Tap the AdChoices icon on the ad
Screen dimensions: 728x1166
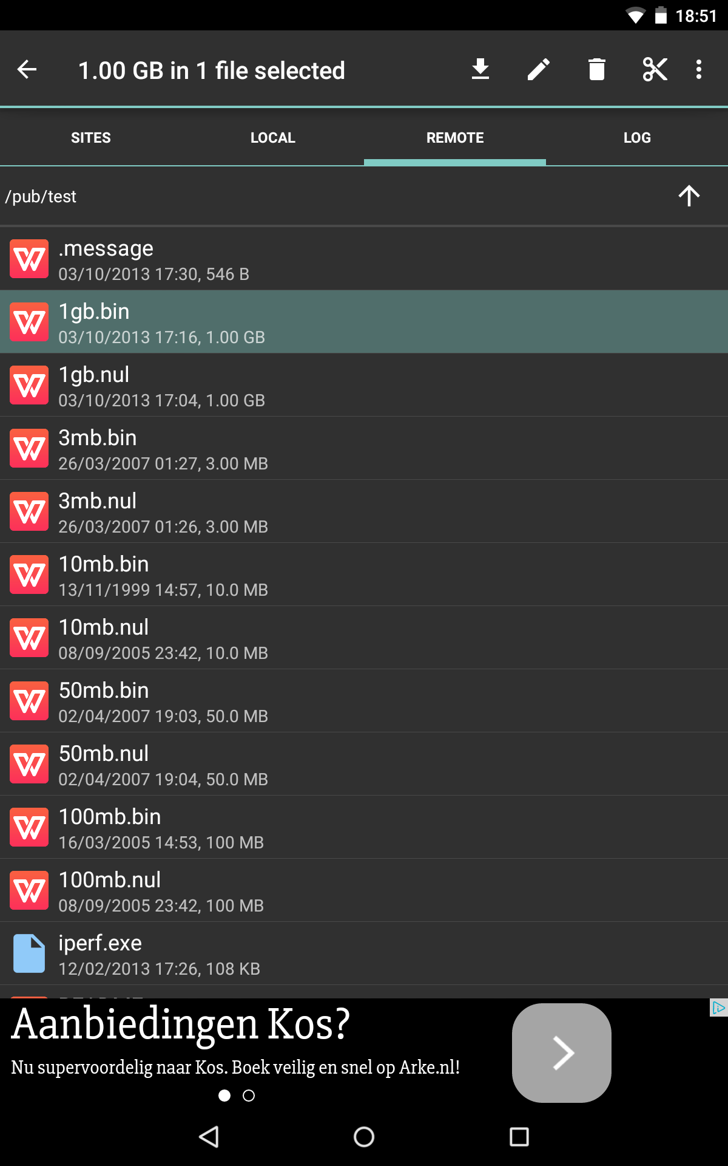(718, 1008)
